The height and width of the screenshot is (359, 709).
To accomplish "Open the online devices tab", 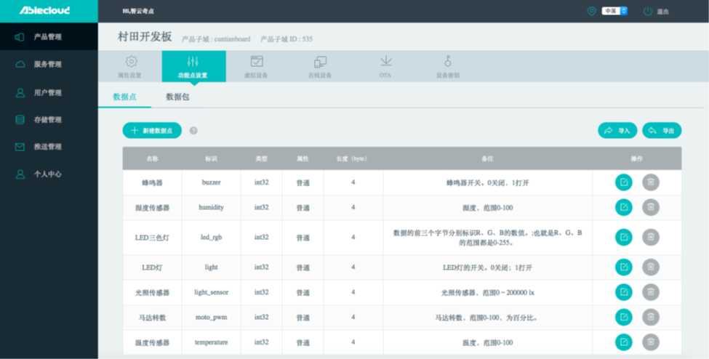I will (320, 66).
